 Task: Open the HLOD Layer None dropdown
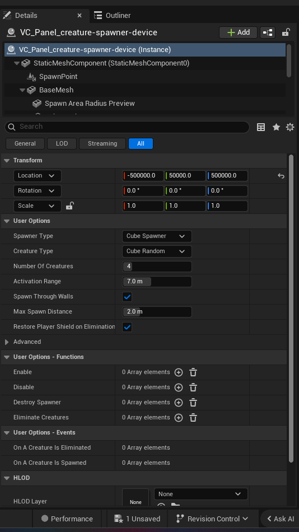tap(201, 494)
